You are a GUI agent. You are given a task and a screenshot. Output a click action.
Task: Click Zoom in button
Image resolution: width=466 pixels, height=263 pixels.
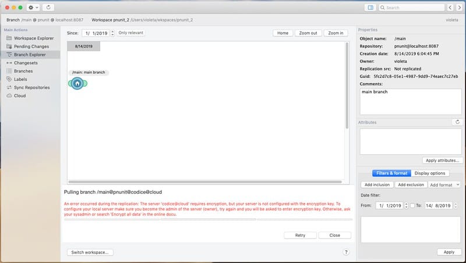click(x=336, y=33)
